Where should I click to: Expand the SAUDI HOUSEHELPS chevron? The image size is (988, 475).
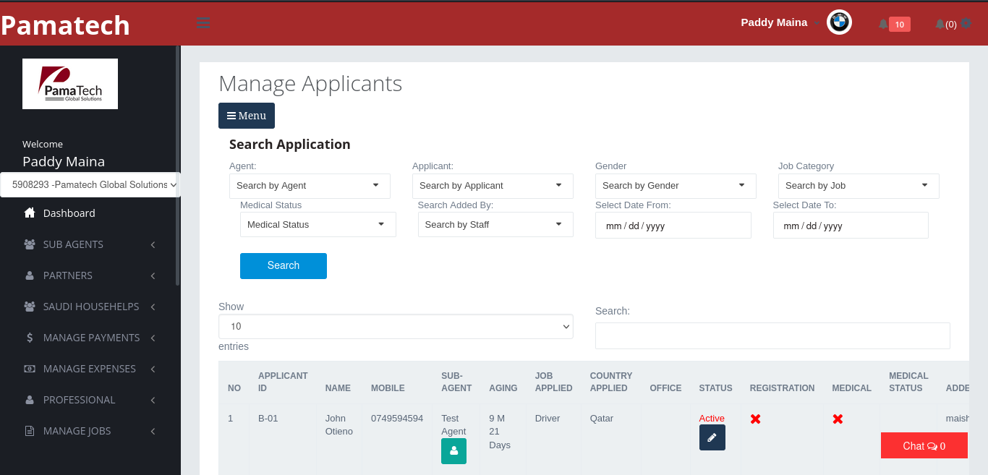(153, 307)
